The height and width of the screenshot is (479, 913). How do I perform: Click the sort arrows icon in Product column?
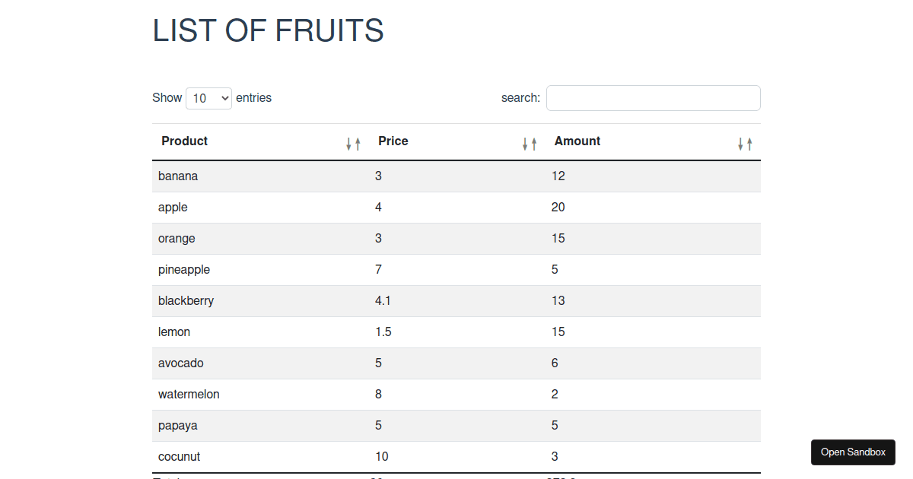click(x=353, y=144)
